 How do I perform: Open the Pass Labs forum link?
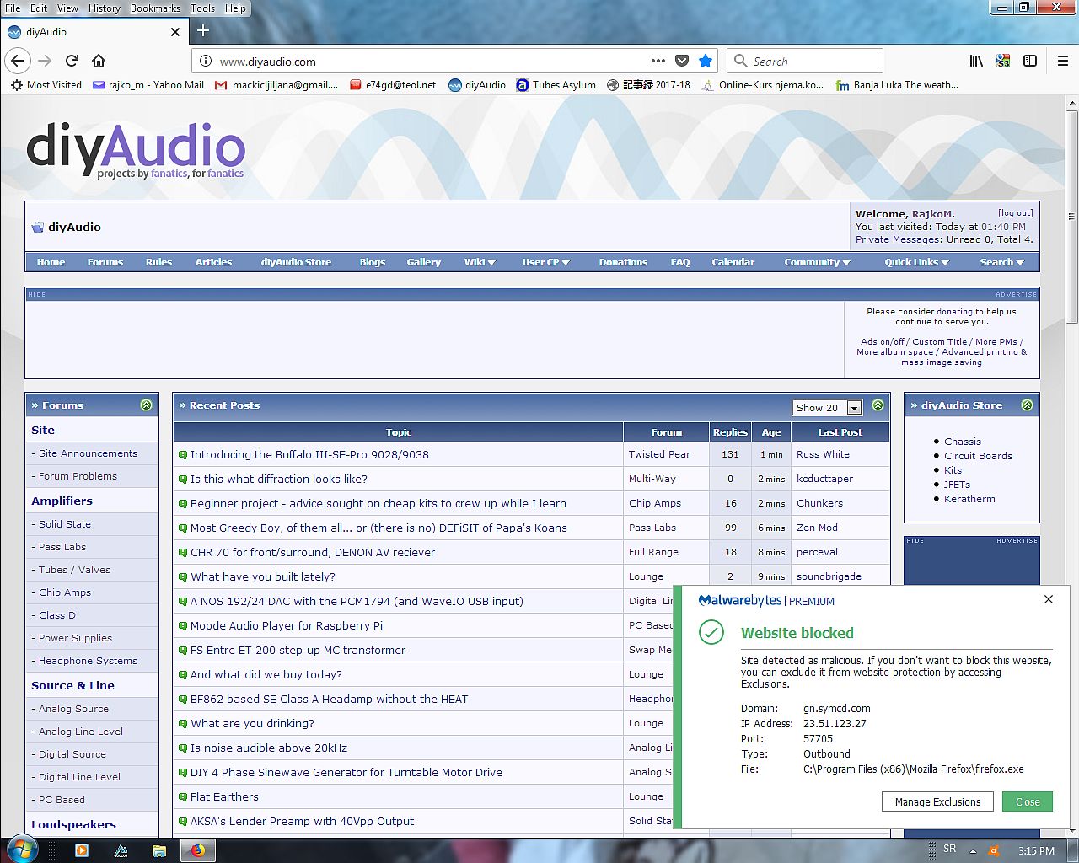[62, 547]
